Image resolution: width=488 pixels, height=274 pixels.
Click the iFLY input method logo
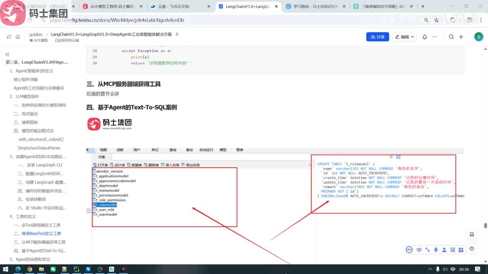(409, 250)
